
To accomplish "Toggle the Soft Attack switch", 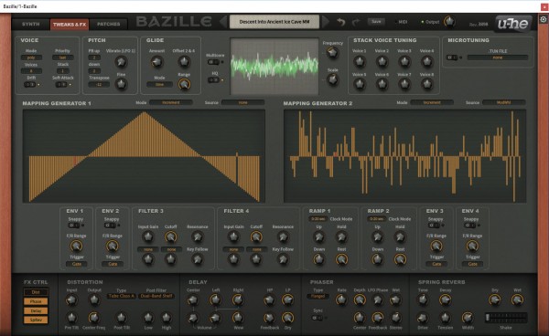I will tap(61, 85).
